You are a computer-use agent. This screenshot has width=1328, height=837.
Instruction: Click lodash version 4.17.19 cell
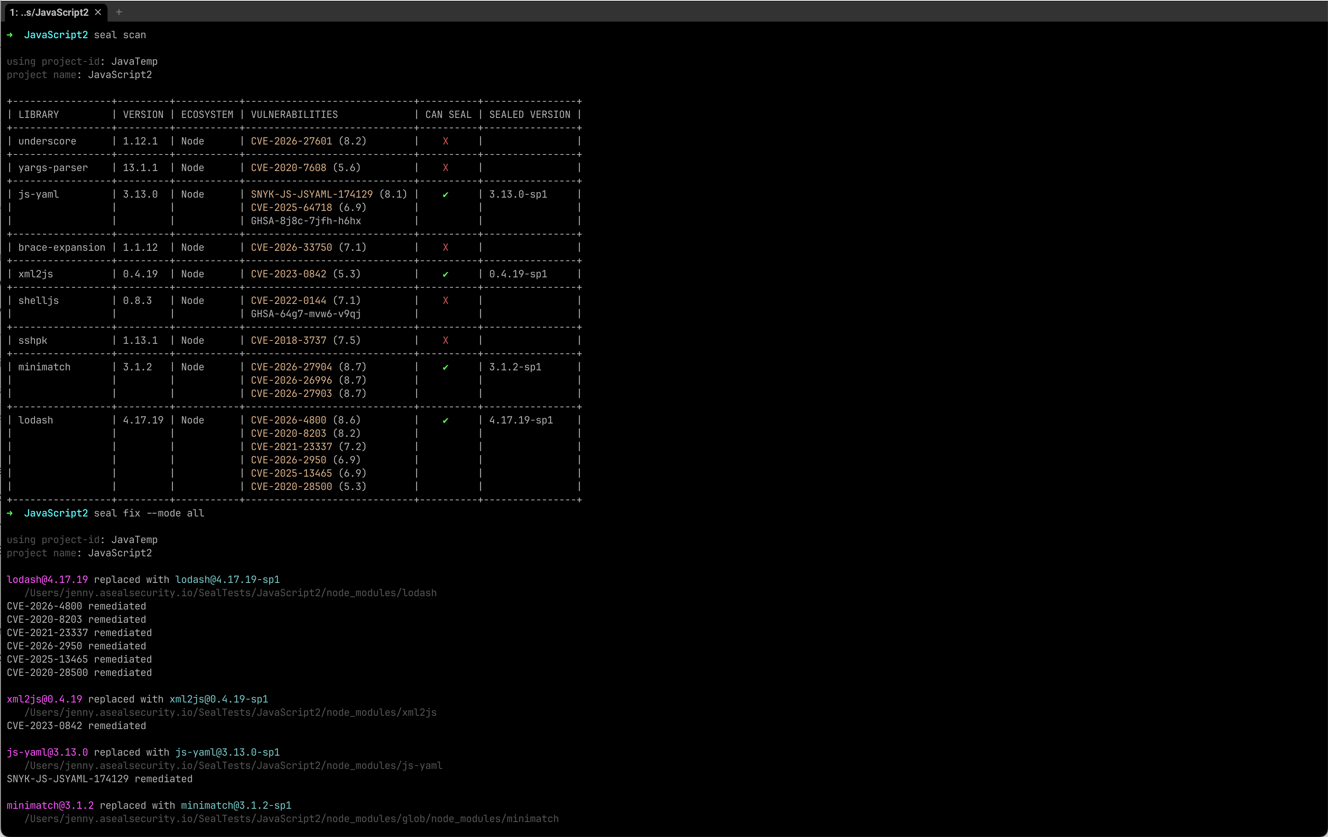coord(143,420)
